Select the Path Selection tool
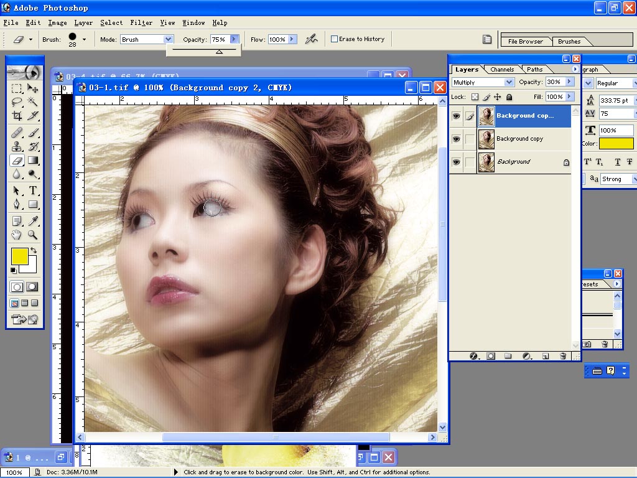This screenshot has height=478, width=637. pyautogui.click(x=17, y=190)
